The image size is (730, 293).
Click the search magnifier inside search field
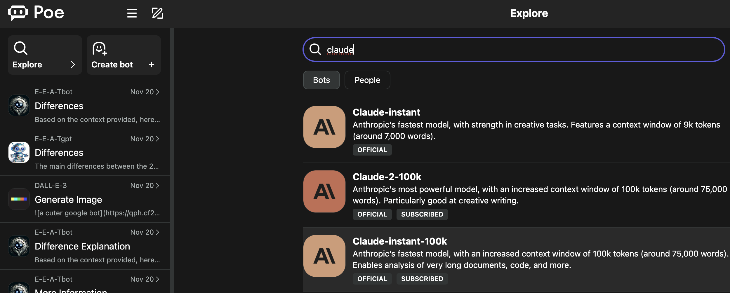point(315,49)
